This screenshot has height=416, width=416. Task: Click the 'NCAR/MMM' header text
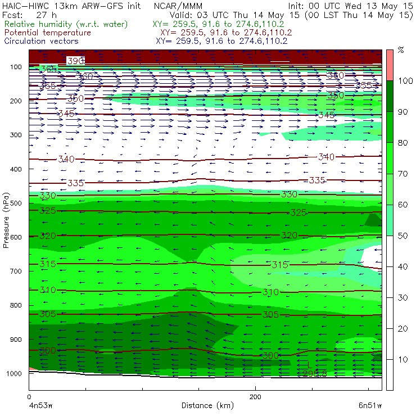(x=178, y=6)
